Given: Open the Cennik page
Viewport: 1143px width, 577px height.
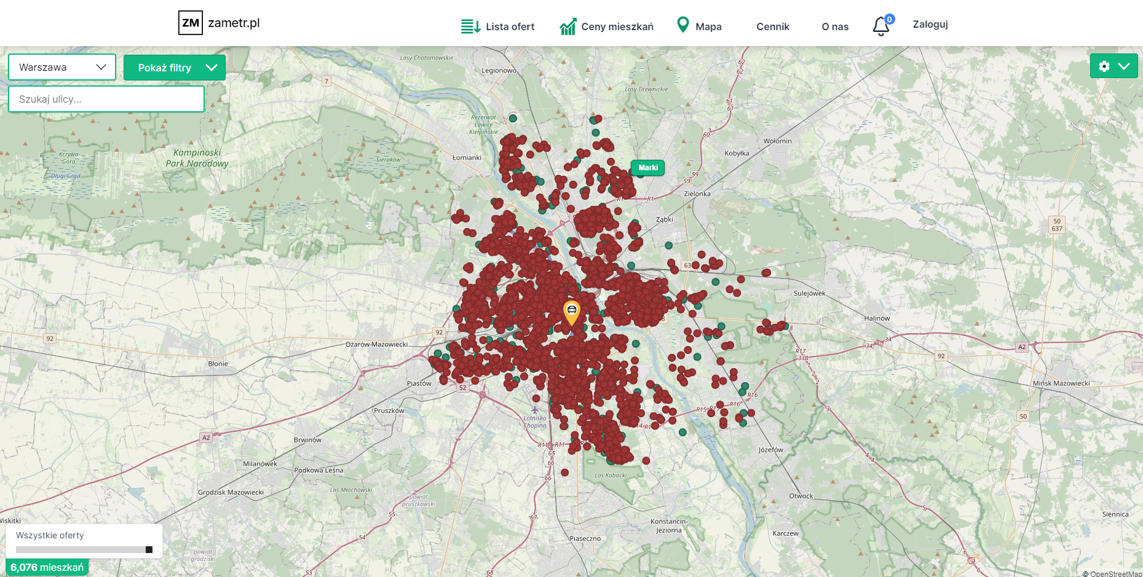Looking at the screenshot, I should tap(772, 26).
